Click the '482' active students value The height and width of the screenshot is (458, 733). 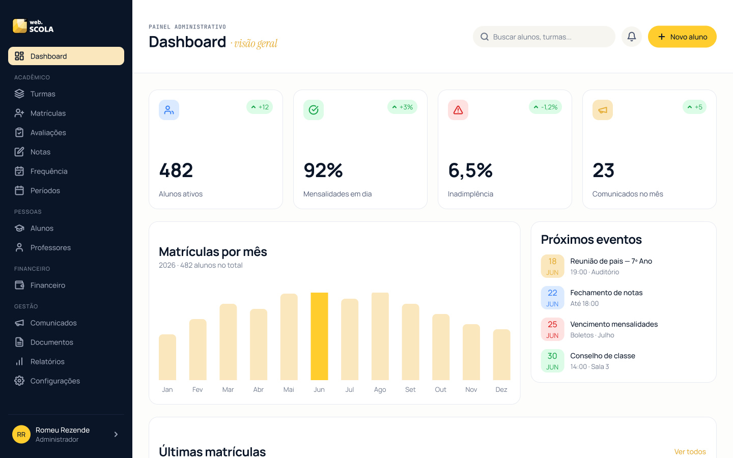pyautogui.click(x=176, y=170)
